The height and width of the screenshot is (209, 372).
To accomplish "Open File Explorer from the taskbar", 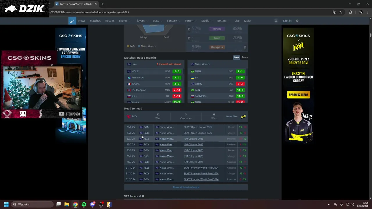I will pos(67,204).
